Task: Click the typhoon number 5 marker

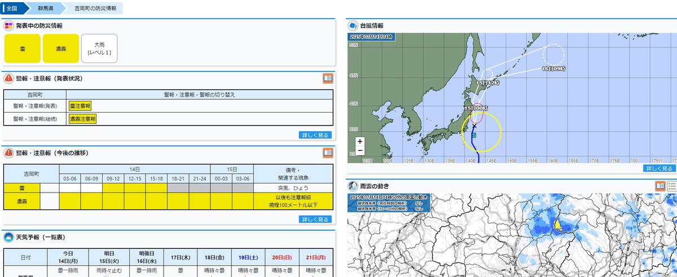Action: click(474, 135)
